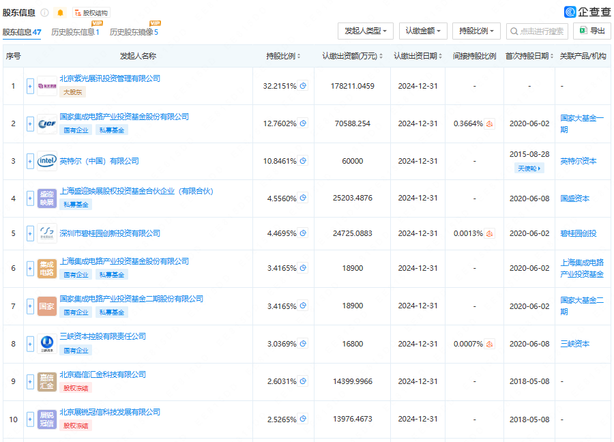The image size is (614, 442).
Task: Switch to 历史股东镜像 tab
Action: (134, 32)
